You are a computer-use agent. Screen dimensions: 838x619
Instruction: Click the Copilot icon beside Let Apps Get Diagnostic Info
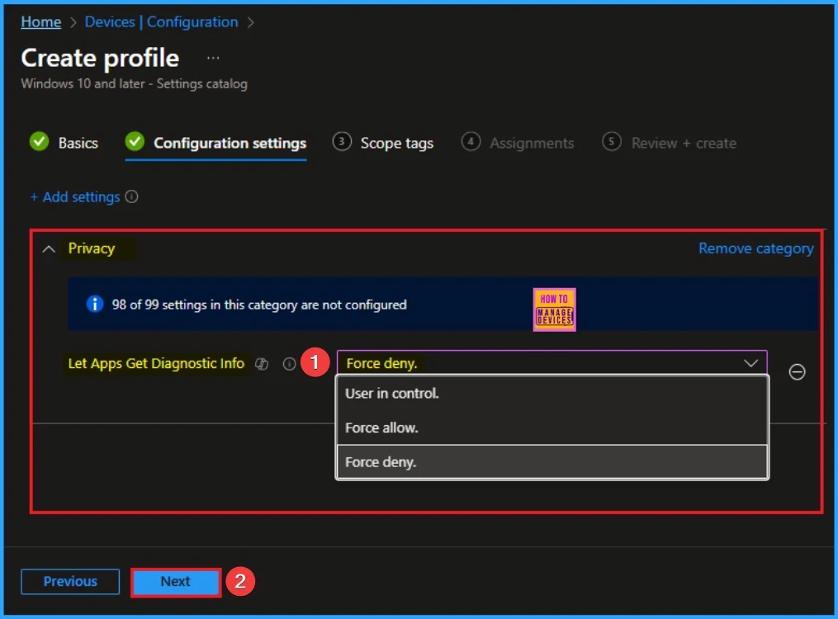click(263, 364)
